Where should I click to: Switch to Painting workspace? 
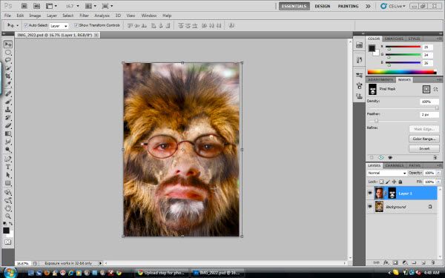pos(349,6)
